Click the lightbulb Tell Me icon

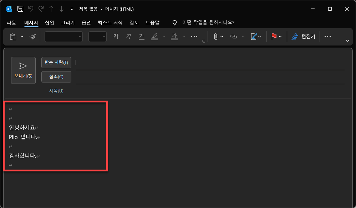pos(174,23)
